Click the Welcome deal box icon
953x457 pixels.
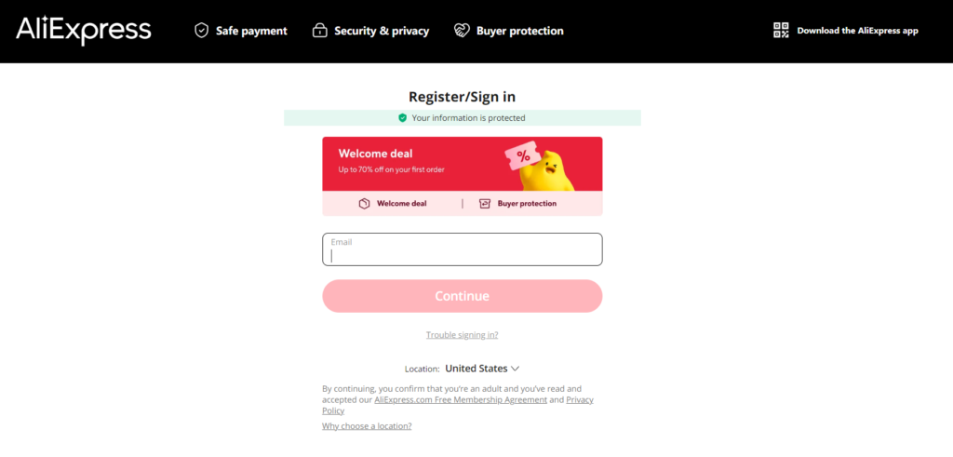click(x=364, y=204)
